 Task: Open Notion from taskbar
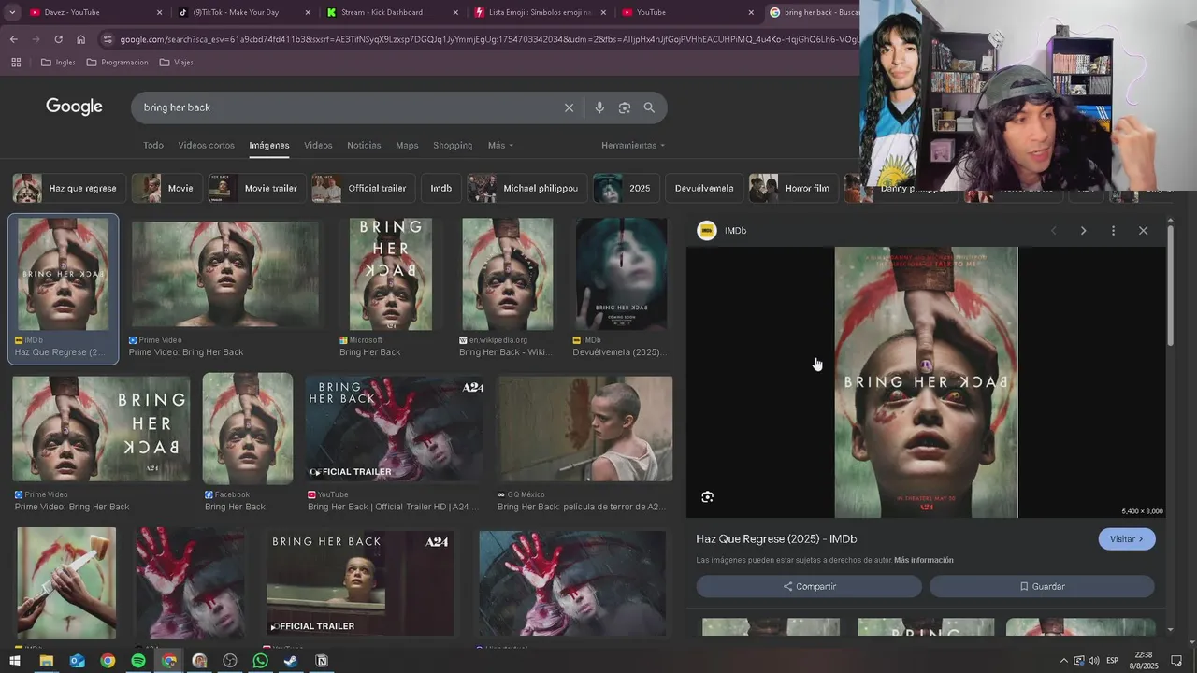322,661
